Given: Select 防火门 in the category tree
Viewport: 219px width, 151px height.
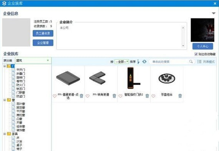Looking at the screenshot, I should 21,85.
